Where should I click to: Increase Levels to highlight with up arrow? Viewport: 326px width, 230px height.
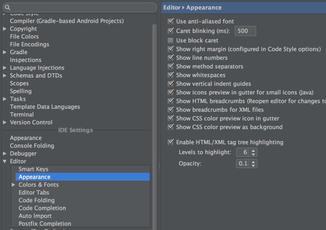[x=253, y=151]
